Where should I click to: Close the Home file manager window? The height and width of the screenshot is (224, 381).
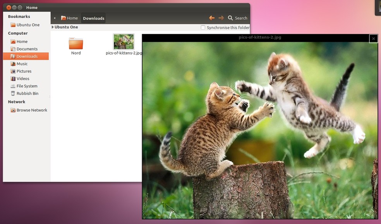coord(9,7)
